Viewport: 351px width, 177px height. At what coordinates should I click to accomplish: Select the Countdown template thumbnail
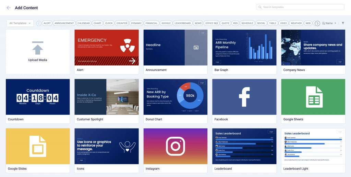tap(38, 97)
